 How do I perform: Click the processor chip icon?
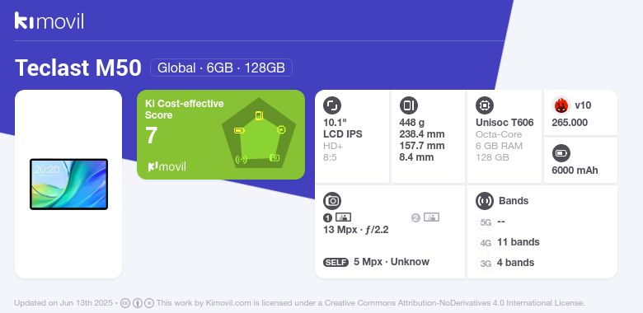click(485, 105)
